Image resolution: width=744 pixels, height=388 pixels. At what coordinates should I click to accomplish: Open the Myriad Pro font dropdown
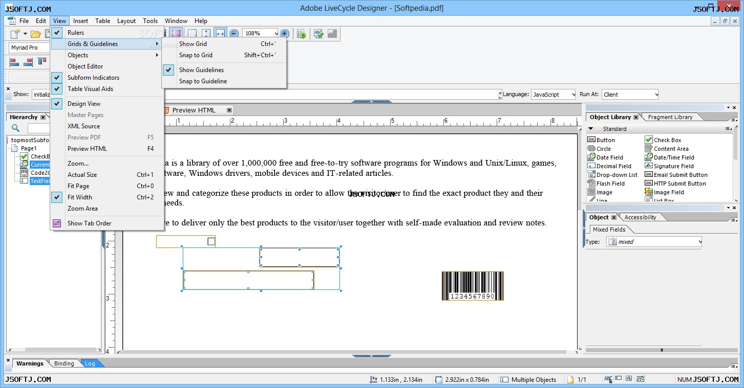click(x=30, y=48)
